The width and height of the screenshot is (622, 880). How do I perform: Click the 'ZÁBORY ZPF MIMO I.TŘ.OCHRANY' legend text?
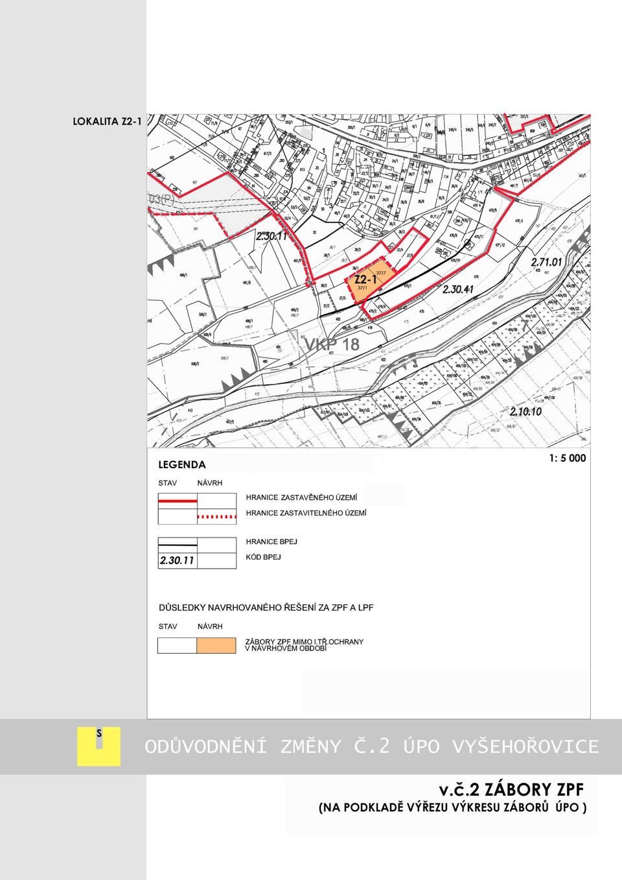tap(305, 641)
